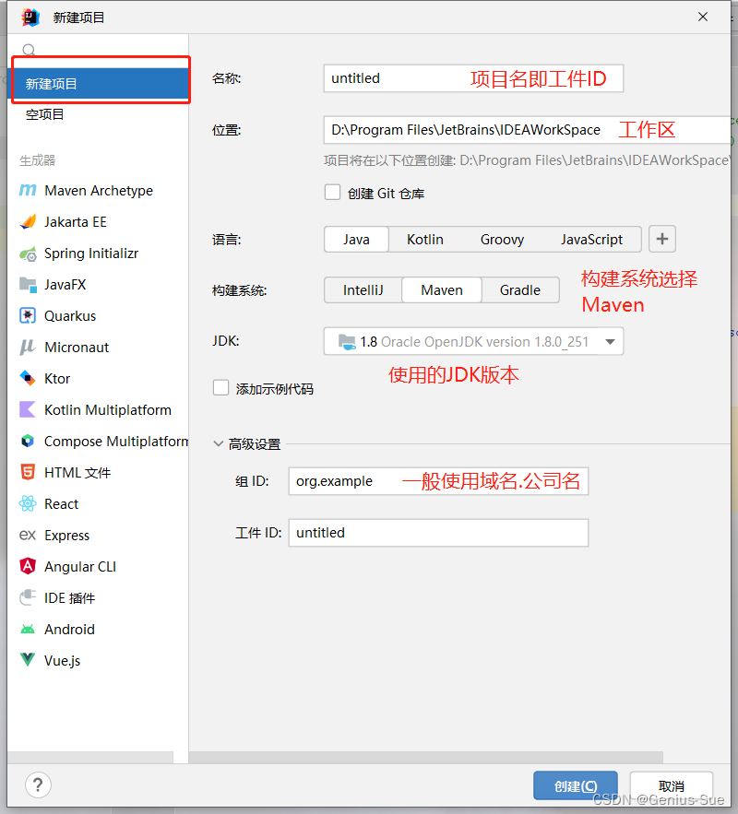Select Gradle as the build system

pyautogui.click(x=519, y=289)
